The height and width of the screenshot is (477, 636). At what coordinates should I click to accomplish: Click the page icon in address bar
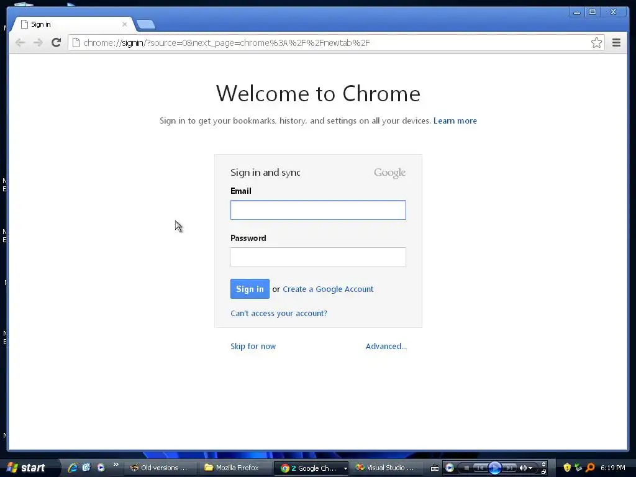coord(76,43)
